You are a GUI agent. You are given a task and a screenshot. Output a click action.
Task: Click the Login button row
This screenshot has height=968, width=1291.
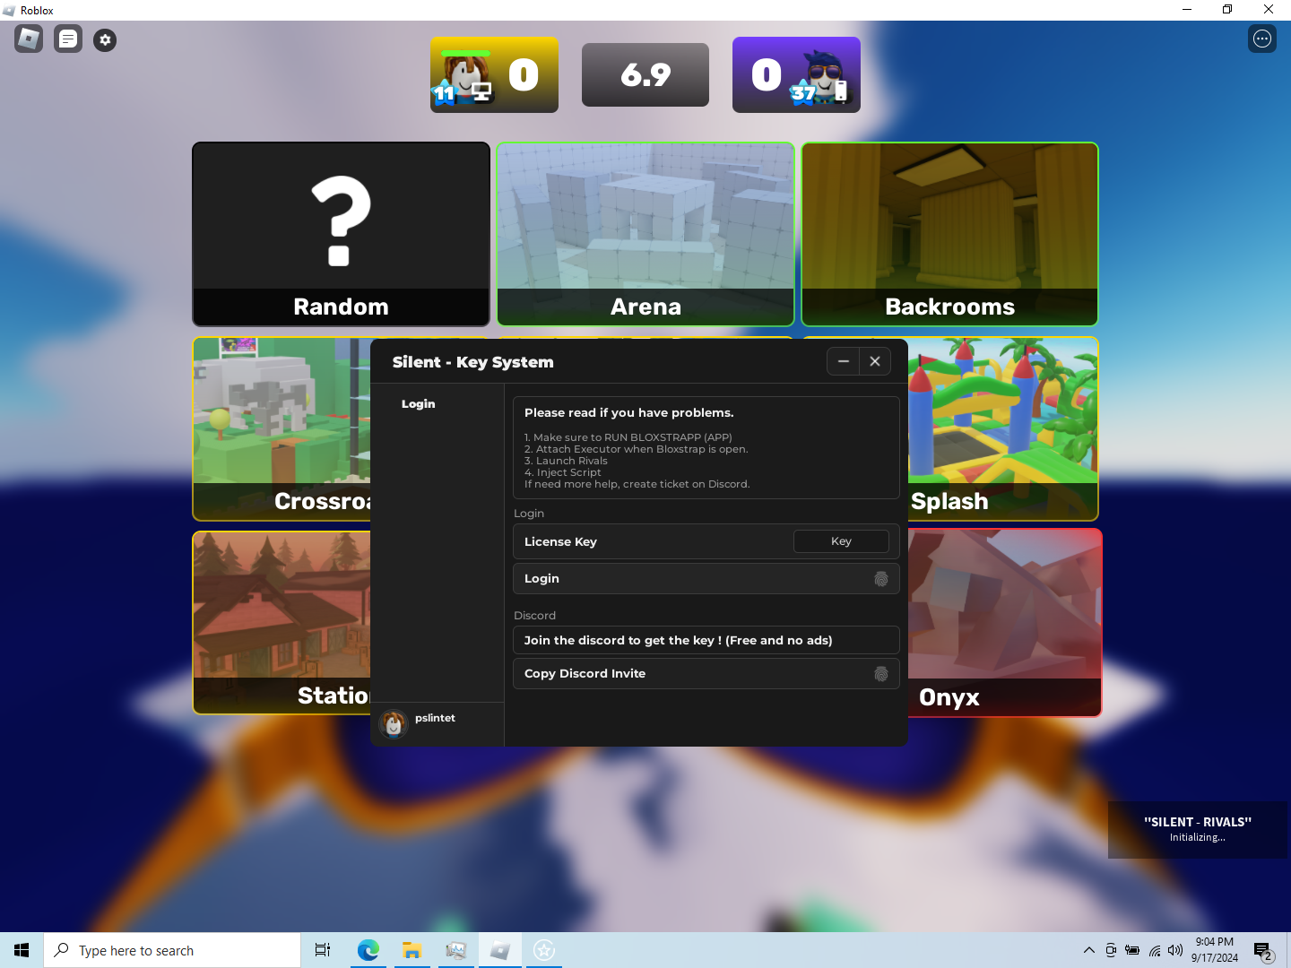706,579
